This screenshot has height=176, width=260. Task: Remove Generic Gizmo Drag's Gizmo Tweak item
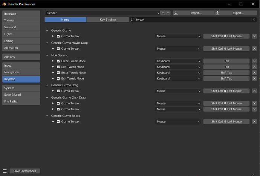[254, 91]
